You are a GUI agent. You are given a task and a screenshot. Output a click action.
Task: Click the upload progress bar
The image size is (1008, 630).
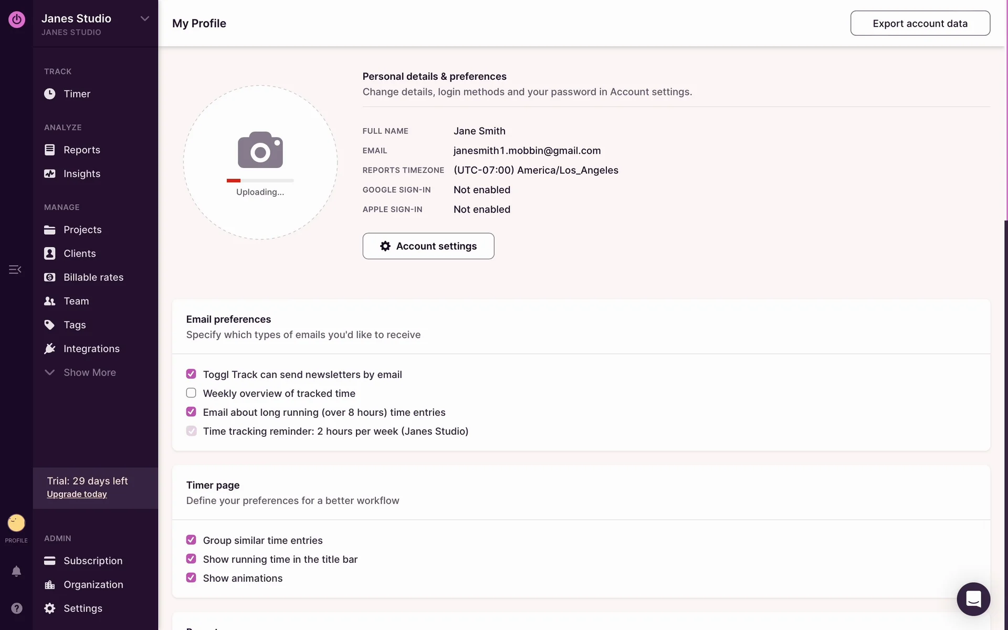(260, 181)
